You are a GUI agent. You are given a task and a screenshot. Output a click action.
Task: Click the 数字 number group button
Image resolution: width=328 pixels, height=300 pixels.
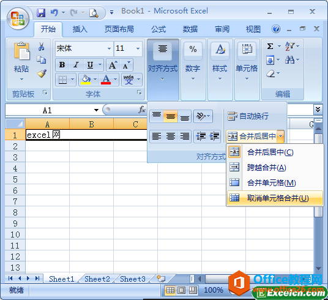tap(193, 69)
